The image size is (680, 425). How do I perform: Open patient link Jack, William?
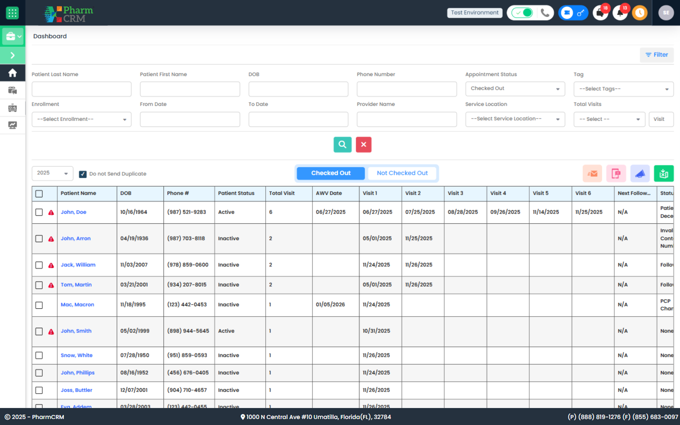[78, 265]
